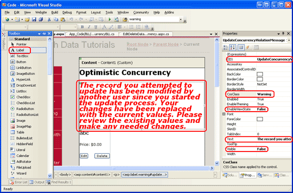Switch to EditDeleteData...rrency.aspx.cs tab

point(146,34)
